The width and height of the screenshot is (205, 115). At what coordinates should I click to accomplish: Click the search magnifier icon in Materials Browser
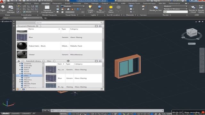(x=102, y=23)
